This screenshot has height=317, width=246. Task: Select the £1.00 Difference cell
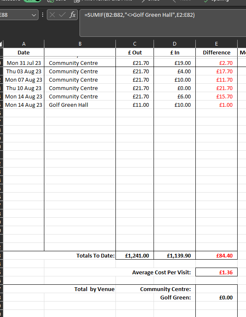click(x=217, y=105)
